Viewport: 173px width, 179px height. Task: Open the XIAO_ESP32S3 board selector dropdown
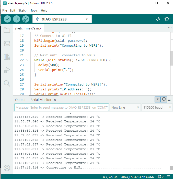pyautogui.click(x=62, y=19)
